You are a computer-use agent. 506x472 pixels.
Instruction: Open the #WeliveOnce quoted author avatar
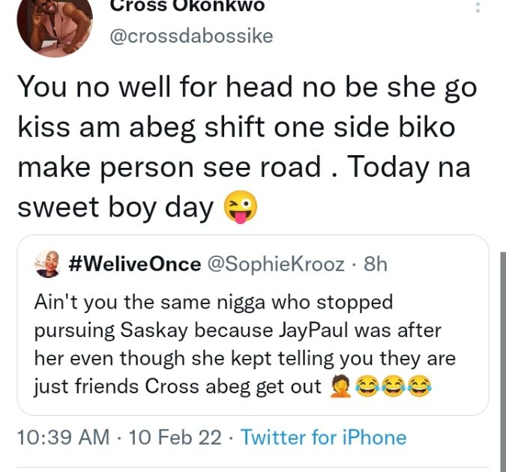coord(47,264)
